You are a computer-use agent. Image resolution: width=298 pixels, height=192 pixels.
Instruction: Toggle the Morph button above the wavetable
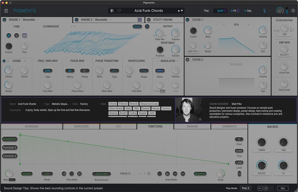click(x=137, y=26)
